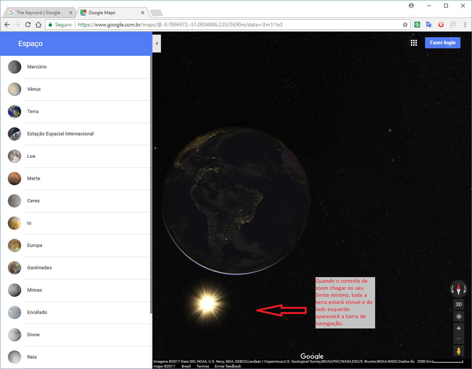This screenshot has height=369, width=472.
Task: Open Chrome profile user icon
Action: (411, 6)
